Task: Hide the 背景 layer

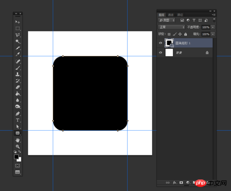Action: pyautogui.click(x=161, y=53)
